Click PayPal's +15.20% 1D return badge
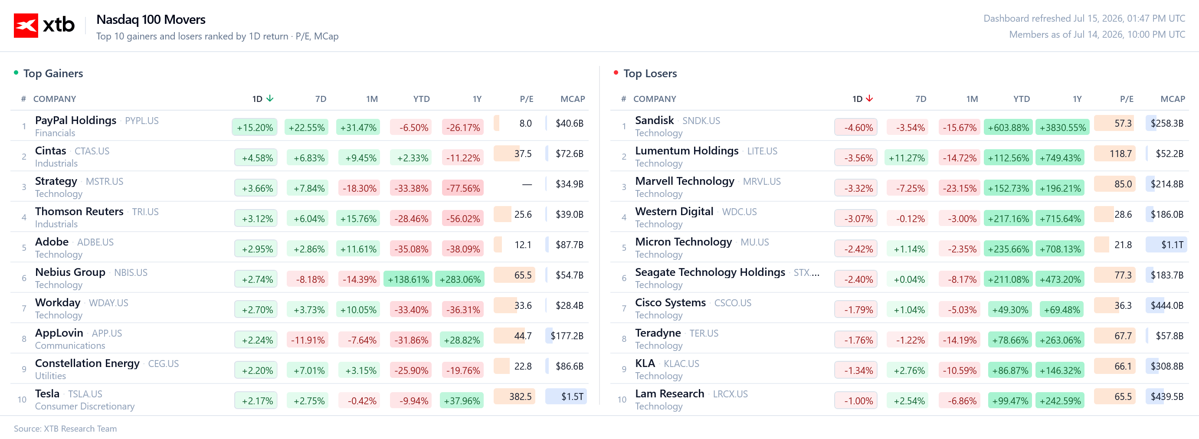1199x439 pixels. point(255,128)
